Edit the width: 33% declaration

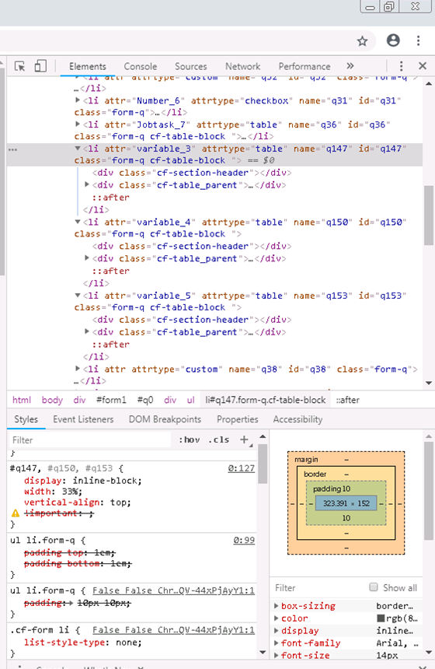[54, 492]
